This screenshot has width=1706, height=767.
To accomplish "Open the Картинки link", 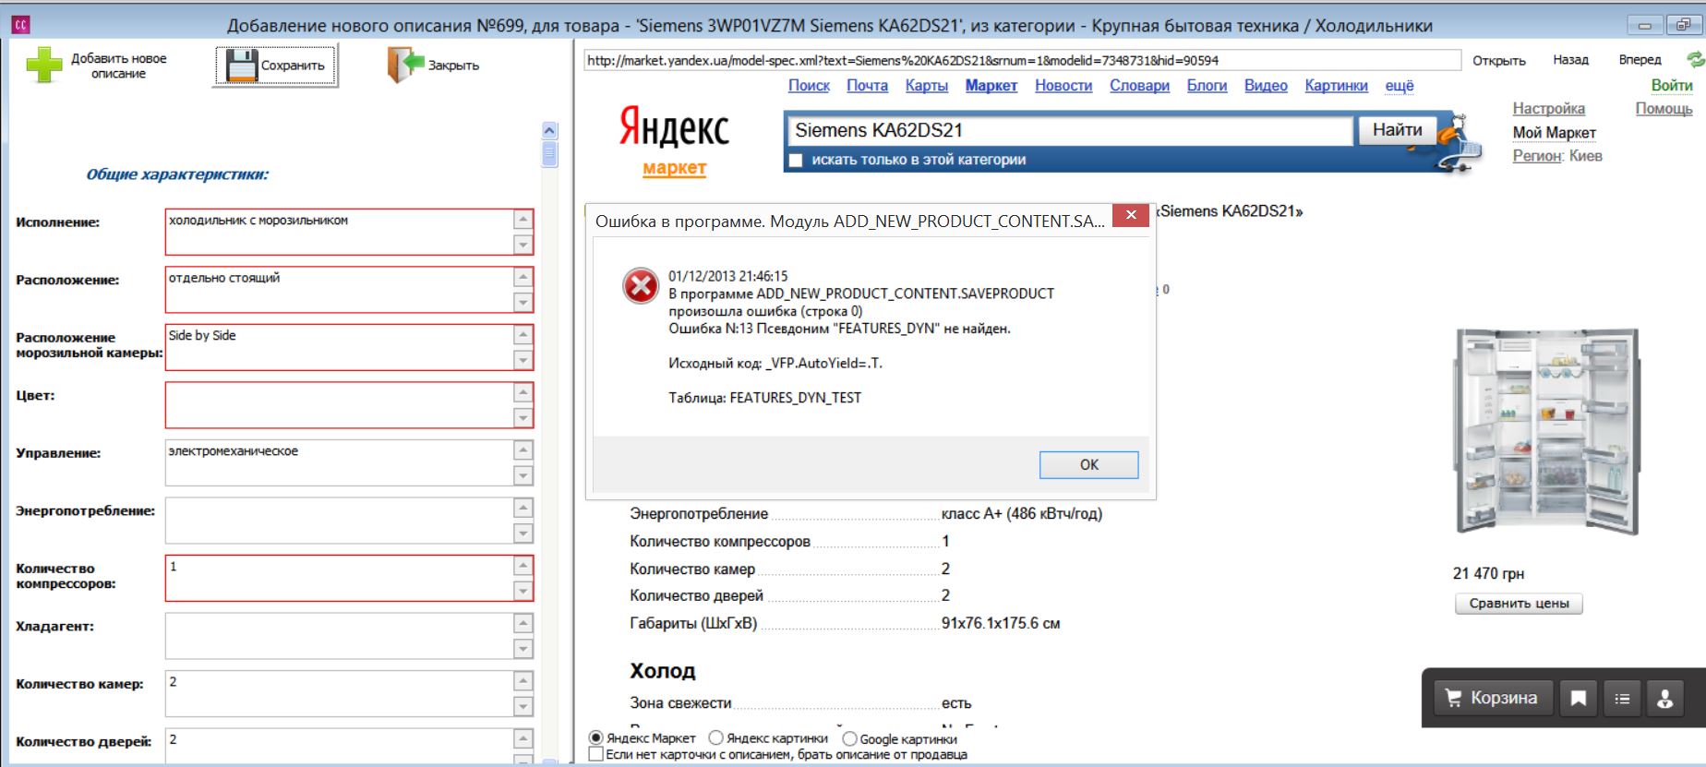I will pos(1336,86).
